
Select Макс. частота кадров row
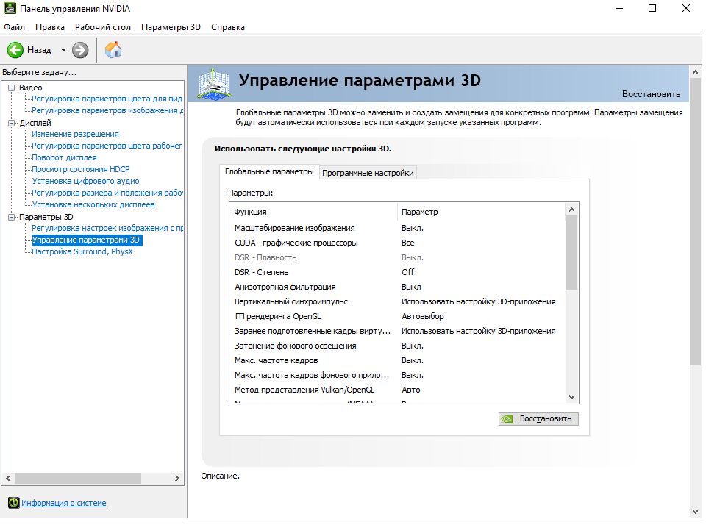tap(397, 360)
